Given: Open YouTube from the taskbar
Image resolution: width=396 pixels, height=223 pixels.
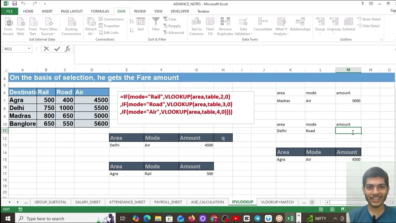Looking at the screenshot, I should pos(236,218).
